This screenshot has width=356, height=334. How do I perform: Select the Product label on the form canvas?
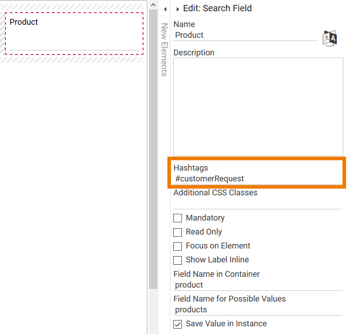click(x=24, y=22)
